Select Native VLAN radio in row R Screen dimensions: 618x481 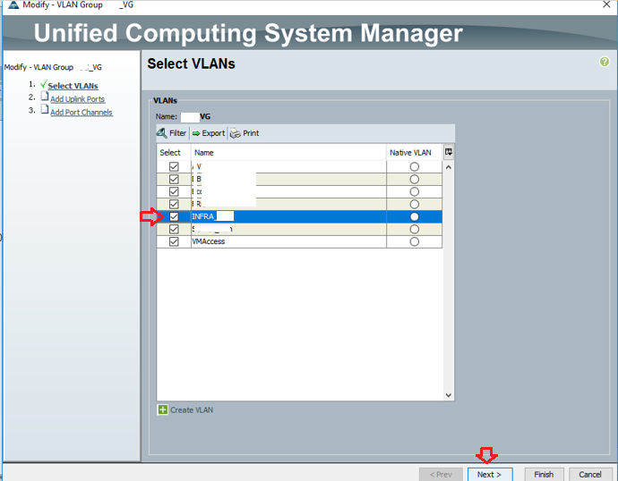point(414,204)
